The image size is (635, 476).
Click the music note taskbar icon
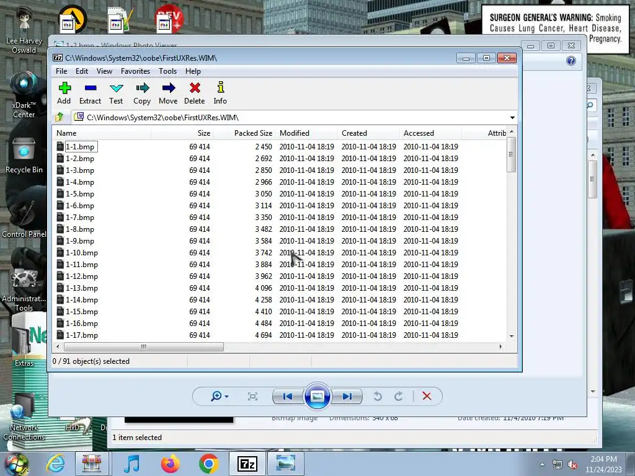[132, 464]
